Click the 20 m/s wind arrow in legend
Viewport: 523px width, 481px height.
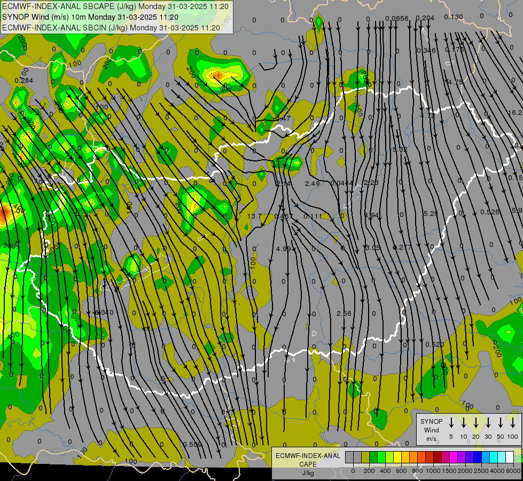pyautogui.click(x=476, y=423)
